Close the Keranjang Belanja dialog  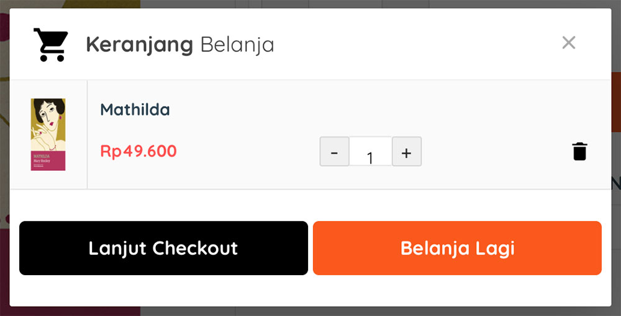[569, 42]
